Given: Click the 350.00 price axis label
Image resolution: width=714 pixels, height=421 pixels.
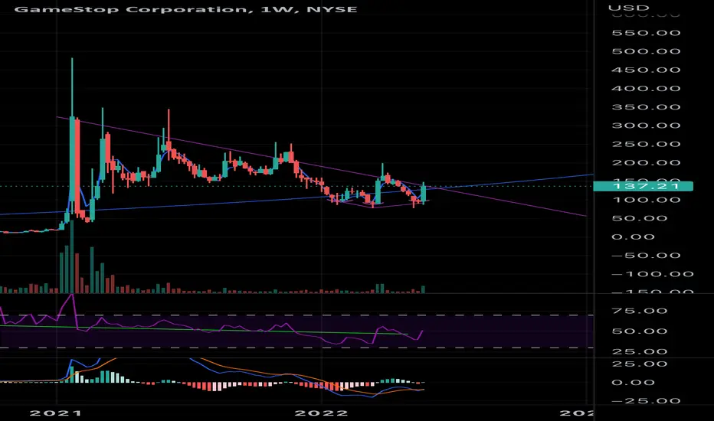Looking at the screenshot, I should [646, 107].
